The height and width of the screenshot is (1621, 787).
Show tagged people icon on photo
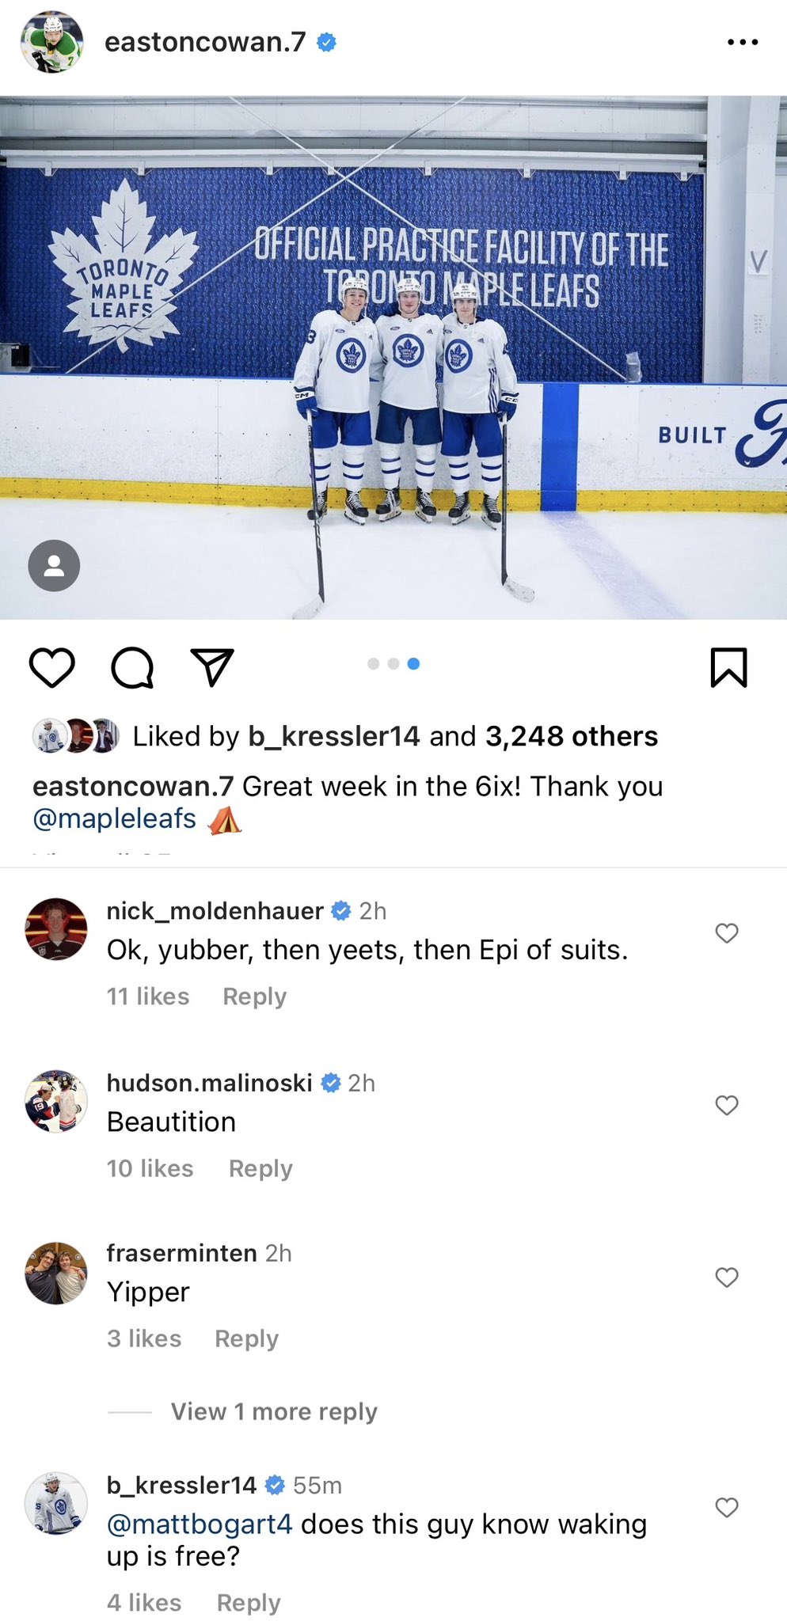(54, 565)
